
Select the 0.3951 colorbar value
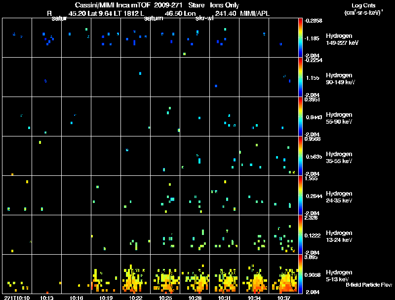312,100
